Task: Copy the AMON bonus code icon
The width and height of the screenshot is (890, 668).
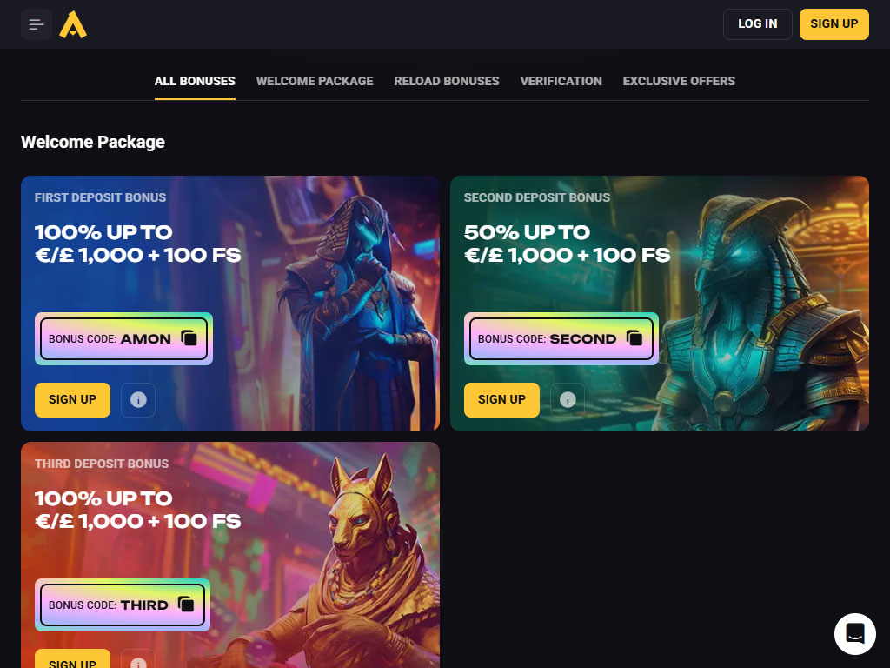Action: [x=189, y=338]
